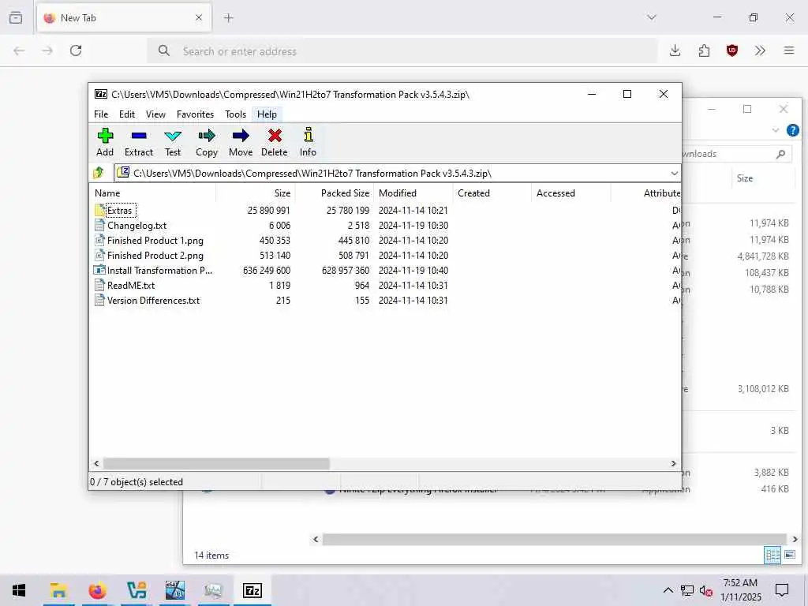The height and width of the screenshot is (606, 808).
Task: Click Explorer horizontal scrollbar
Action: (x=554, y=539)
